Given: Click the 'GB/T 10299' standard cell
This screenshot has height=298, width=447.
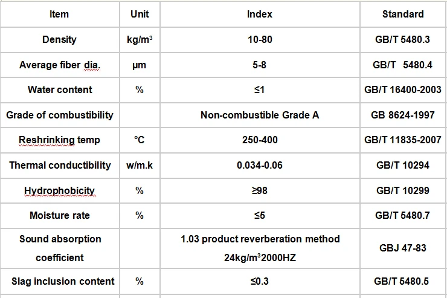Looking at the screenshot, I should [x=403, y=190].
